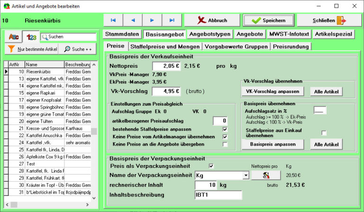Screen dimensions: 364x212
Task: Click Basispreis anpassen button
Action: click(x=273, y=144)
